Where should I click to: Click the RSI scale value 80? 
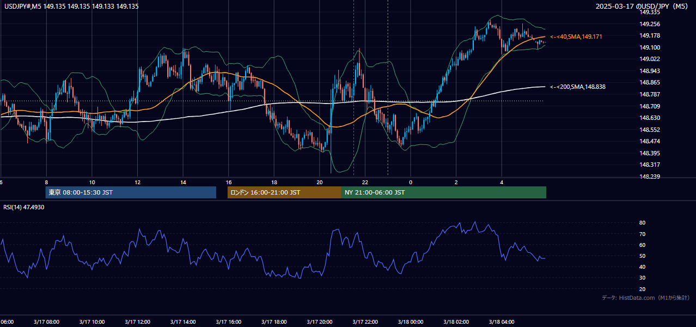[x=642, y=223]
